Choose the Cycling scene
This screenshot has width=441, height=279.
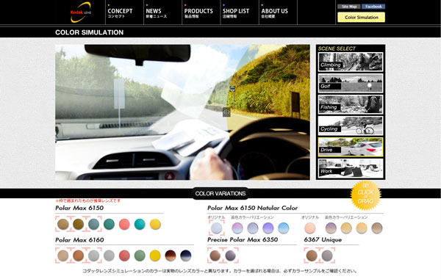[351, 126]
